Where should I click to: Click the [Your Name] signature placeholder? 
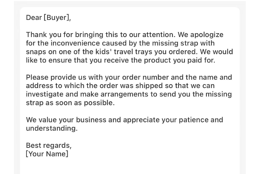point(47,154)
